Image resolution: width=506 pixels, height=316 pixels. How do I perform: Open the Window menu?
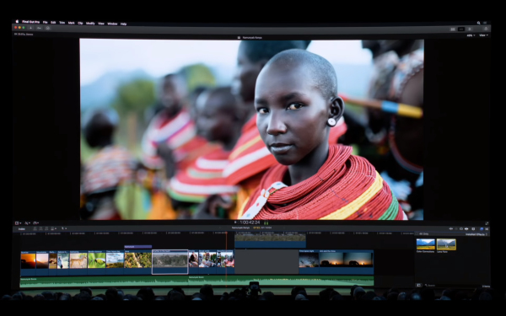pos(112,24)
